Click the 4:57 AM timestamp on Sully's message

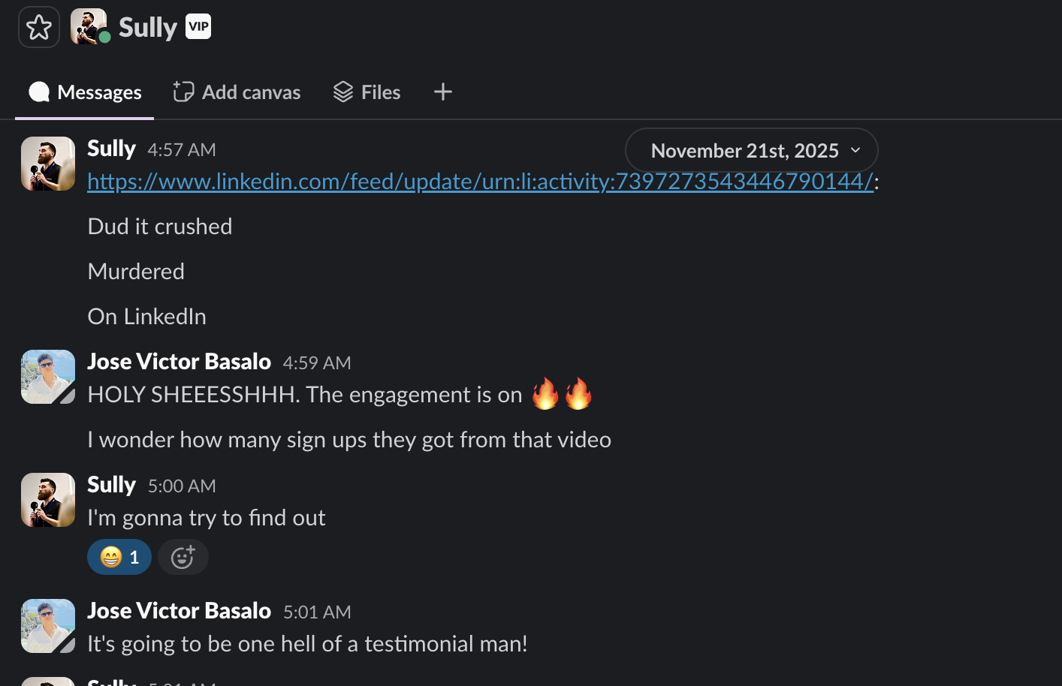coord(181,149)
